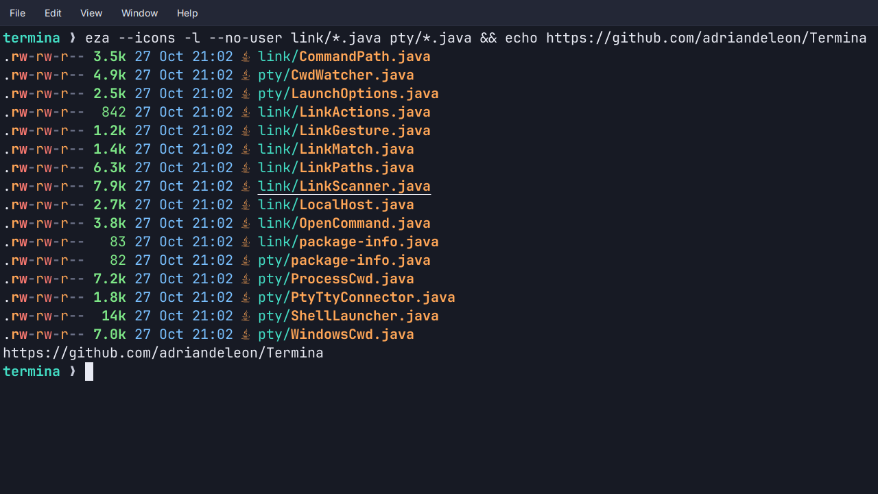Open file path pty/LaunchOptions.java
This screenshot has width=878, height=494.
point(348,93)
